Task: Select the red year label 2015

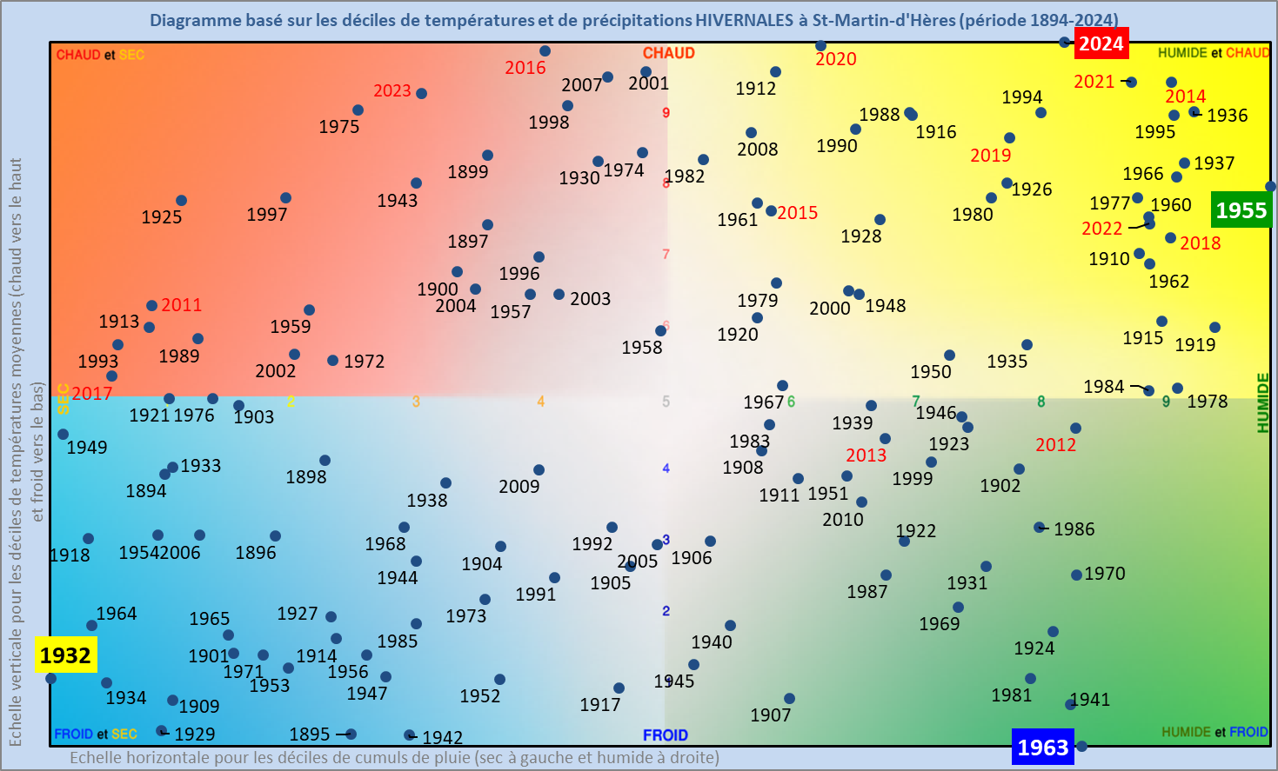Action: pyautogui.click(x=798, y=213)
